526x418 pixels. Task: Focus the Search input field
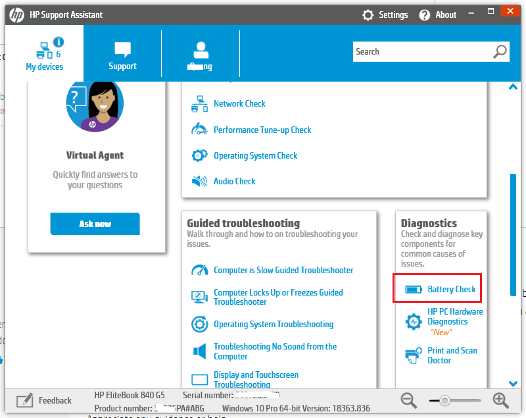click(422, 52)
